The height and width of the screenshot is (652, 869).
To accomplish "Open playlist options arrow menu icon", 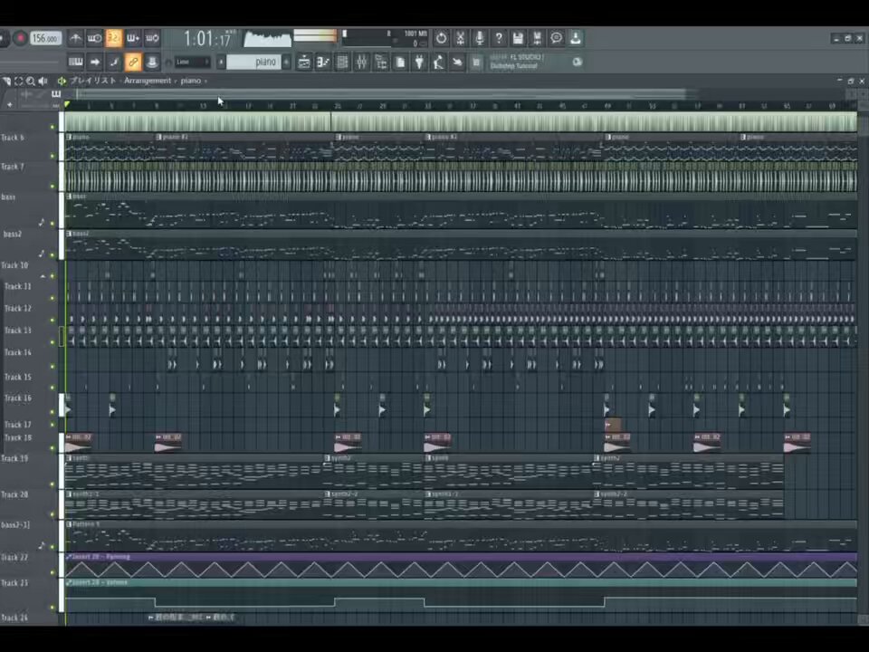I will (6, 81).
